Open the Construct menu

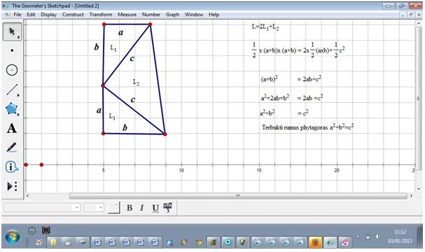click(73, 15)
